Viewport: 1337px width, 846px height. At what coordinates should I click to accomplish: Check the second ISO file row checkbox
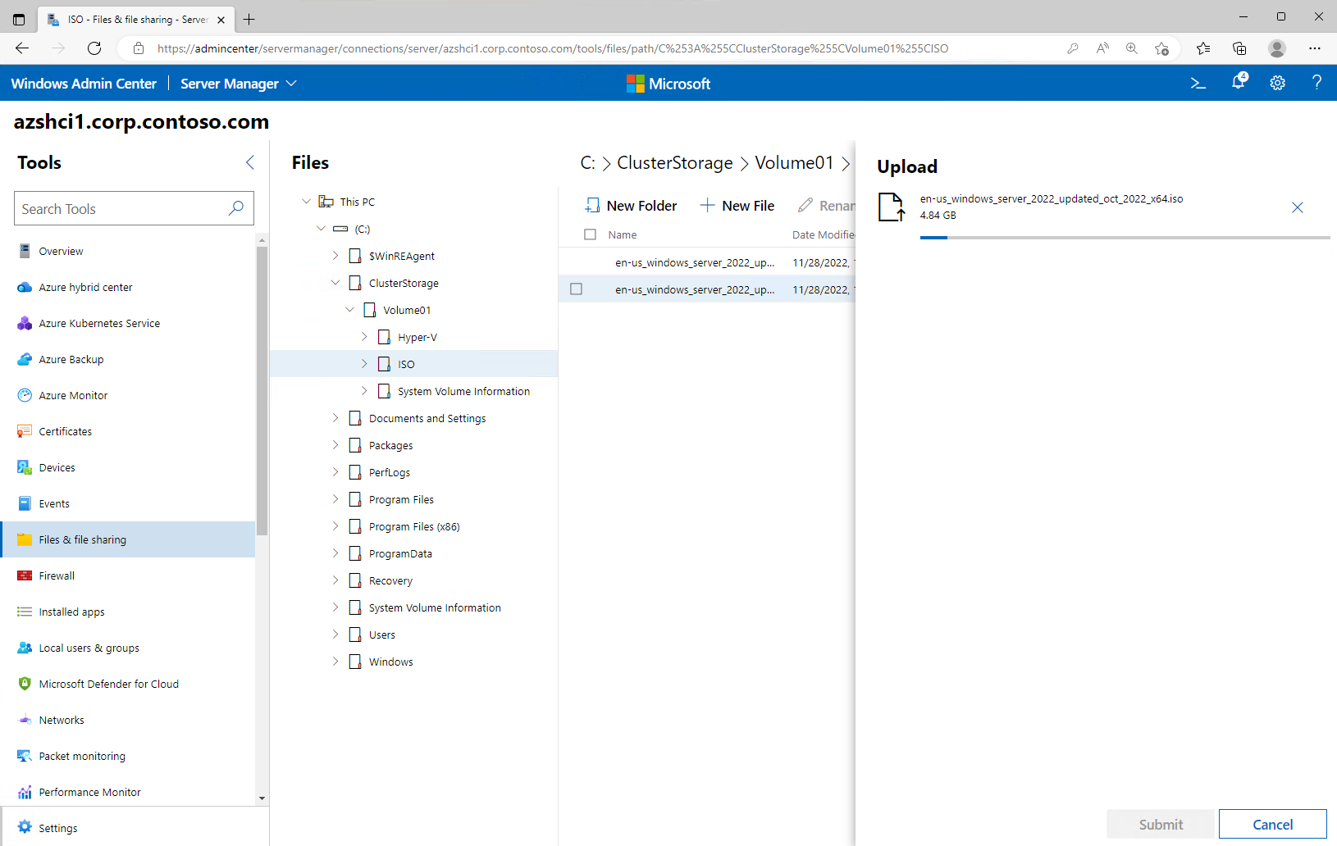click(x=577, y=289)
